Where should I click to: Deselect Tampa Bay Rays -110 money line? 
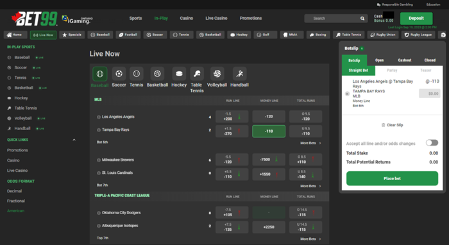coord(269,131)
